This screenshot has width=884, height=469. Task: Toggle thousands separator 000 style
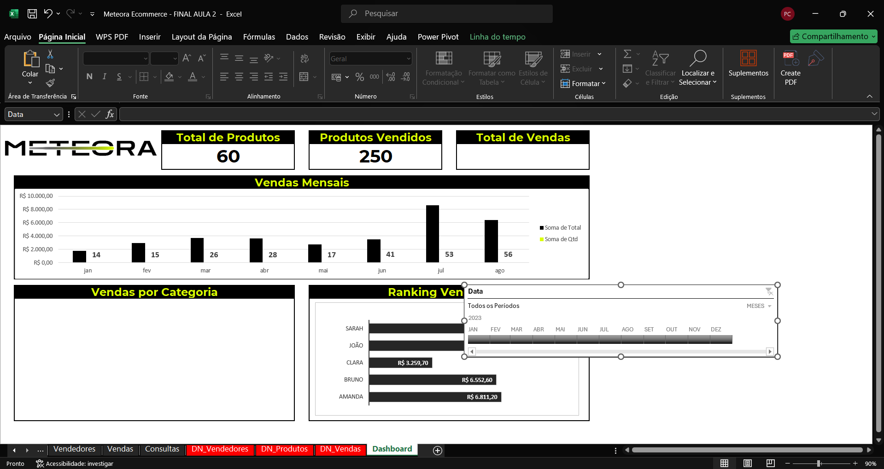coord(375,77)
